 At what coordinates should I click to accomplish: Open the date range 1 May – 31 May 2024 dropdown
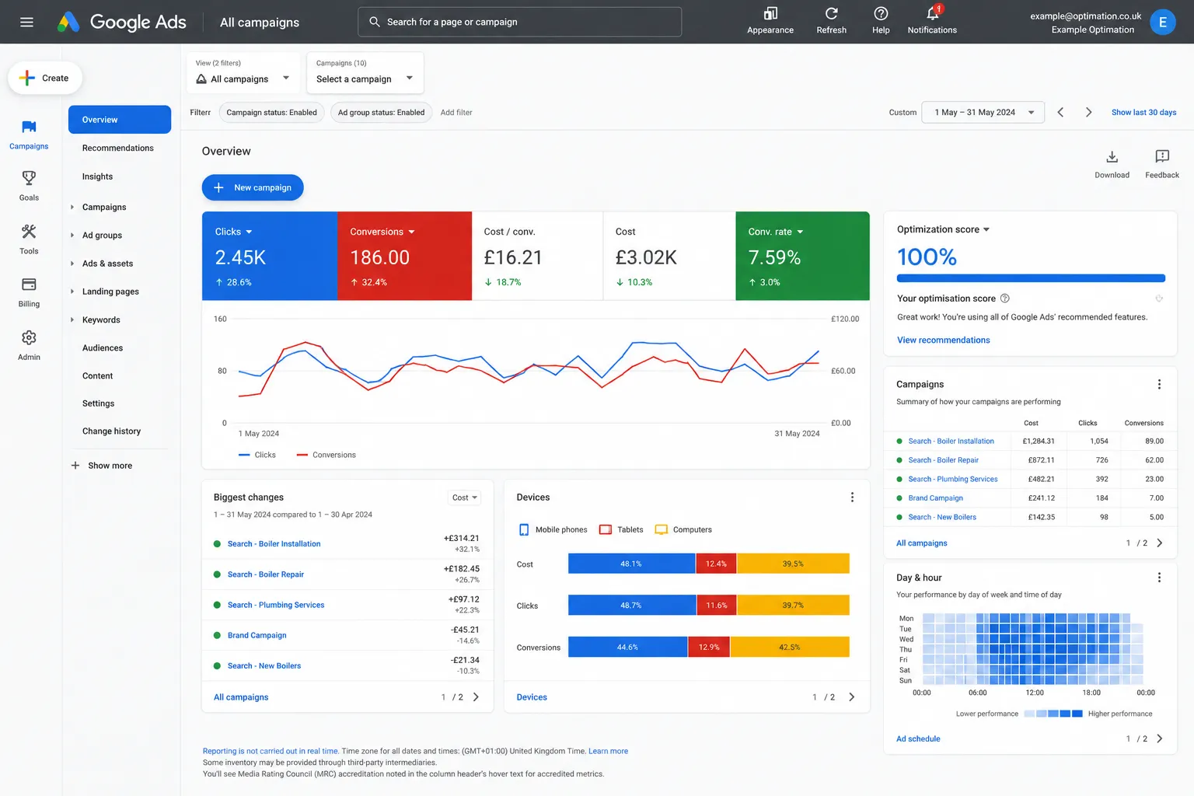pos(983,112)
